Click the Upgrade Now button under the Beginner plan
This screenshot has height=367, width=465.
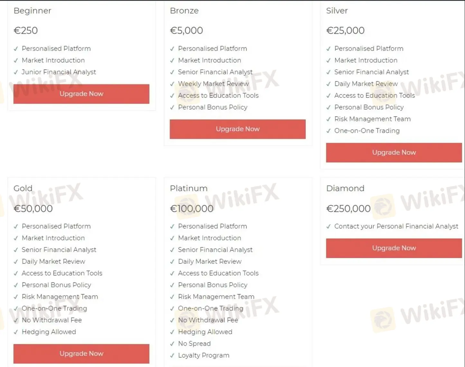(x=81, y=94)
